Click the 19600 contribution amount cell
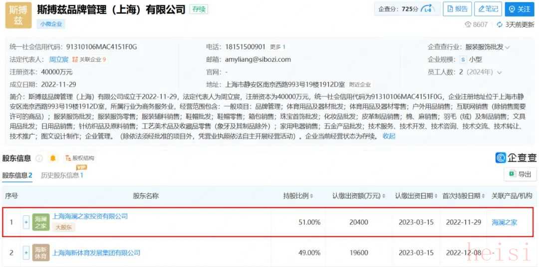The image size is (539, 267). pos(358,253)
